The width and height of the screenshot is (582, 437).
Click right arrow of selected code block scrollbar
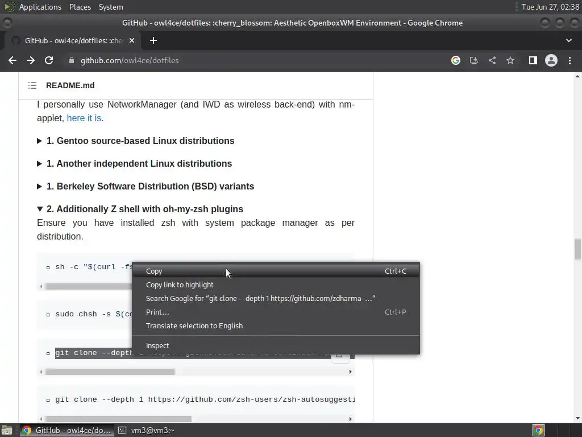click(x=350, y=372)
